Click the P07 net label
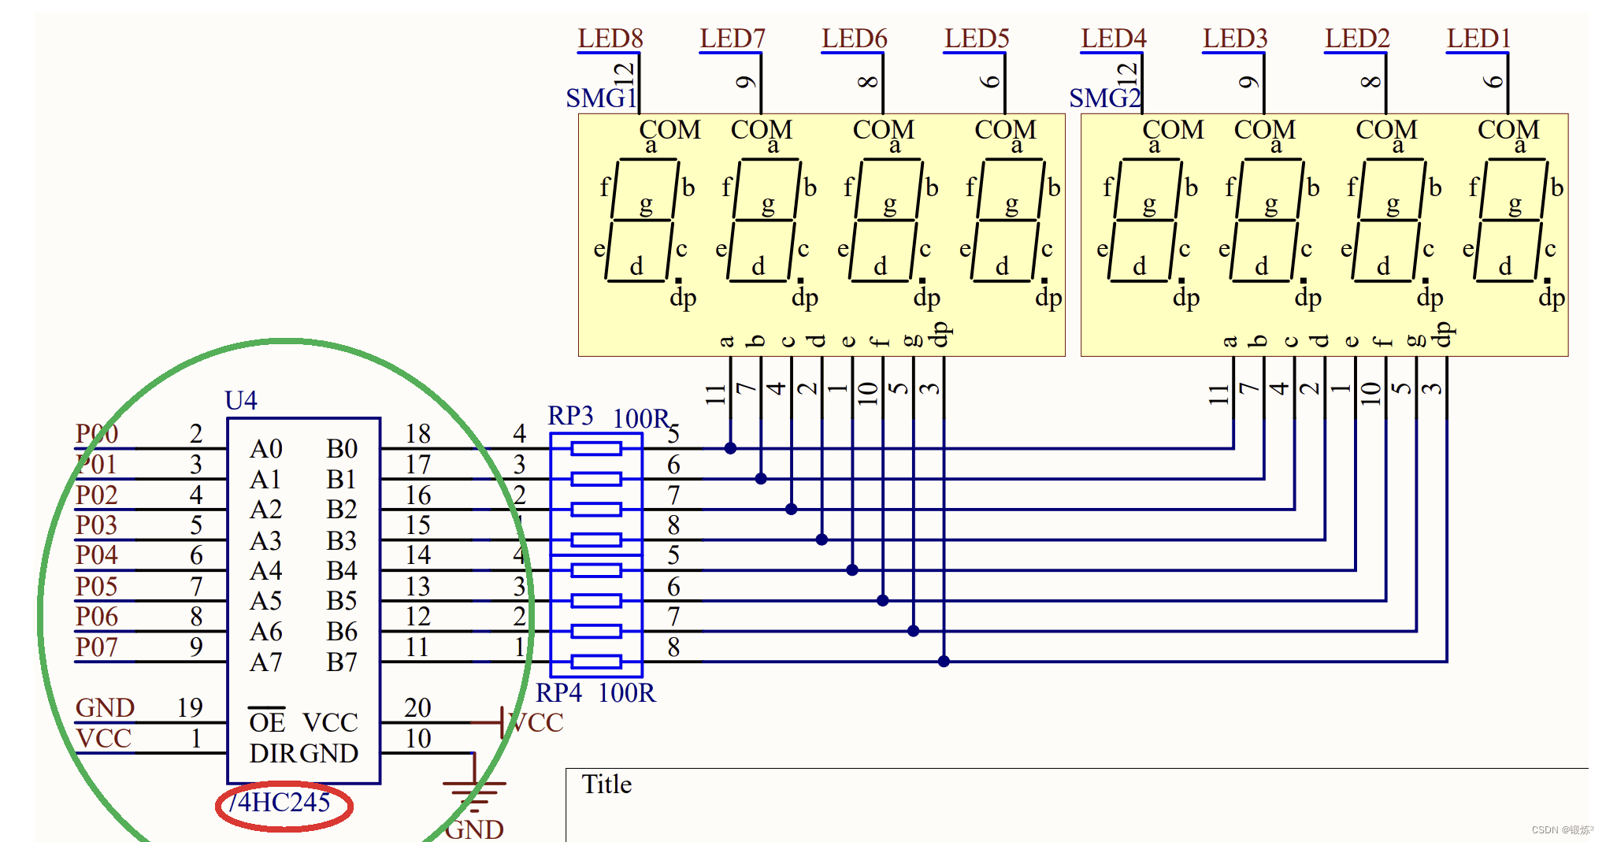Viewport: 1606px width, 842px height. click(x=97, y=647)
